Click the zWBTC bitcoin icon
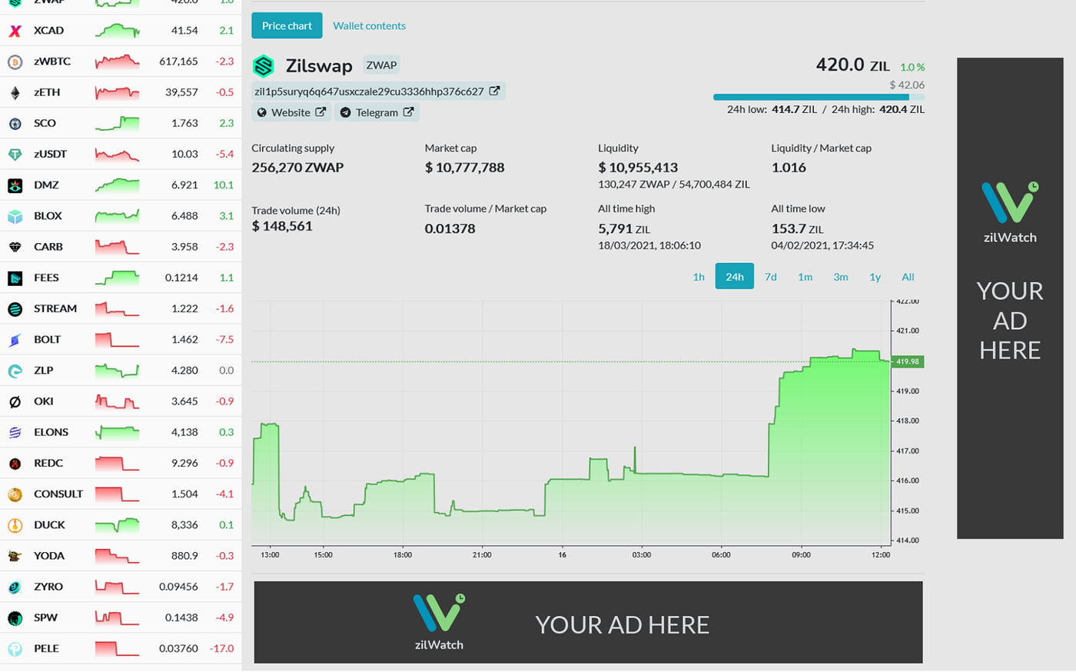The image size is (1076, 672). (x=15, y=62)
